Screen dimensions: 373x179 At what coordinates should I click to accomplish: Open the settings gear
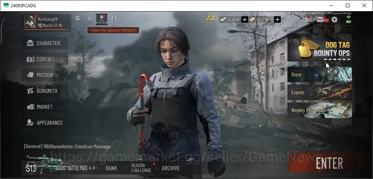pos(335,20)
